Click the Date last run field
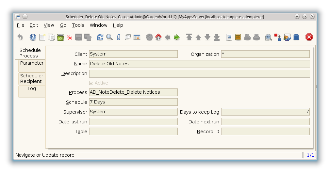Image resolution: width=330 pixels, height=173 pixels. point(133,121)
